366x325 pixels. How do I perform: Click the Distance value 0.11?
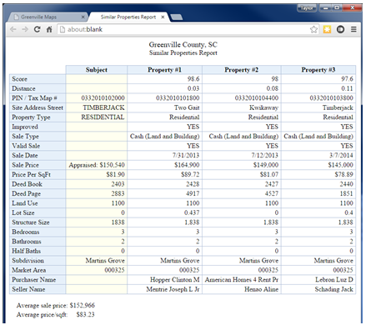pyautogui.click(x=347, y=88)
